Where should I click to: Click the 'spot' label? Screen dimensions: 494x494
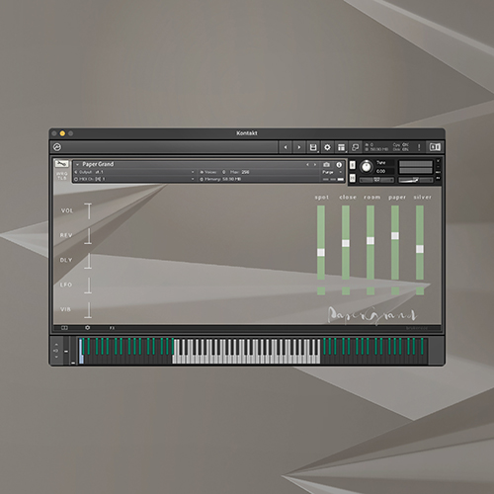pyautogui.click(x=322, y=198)
